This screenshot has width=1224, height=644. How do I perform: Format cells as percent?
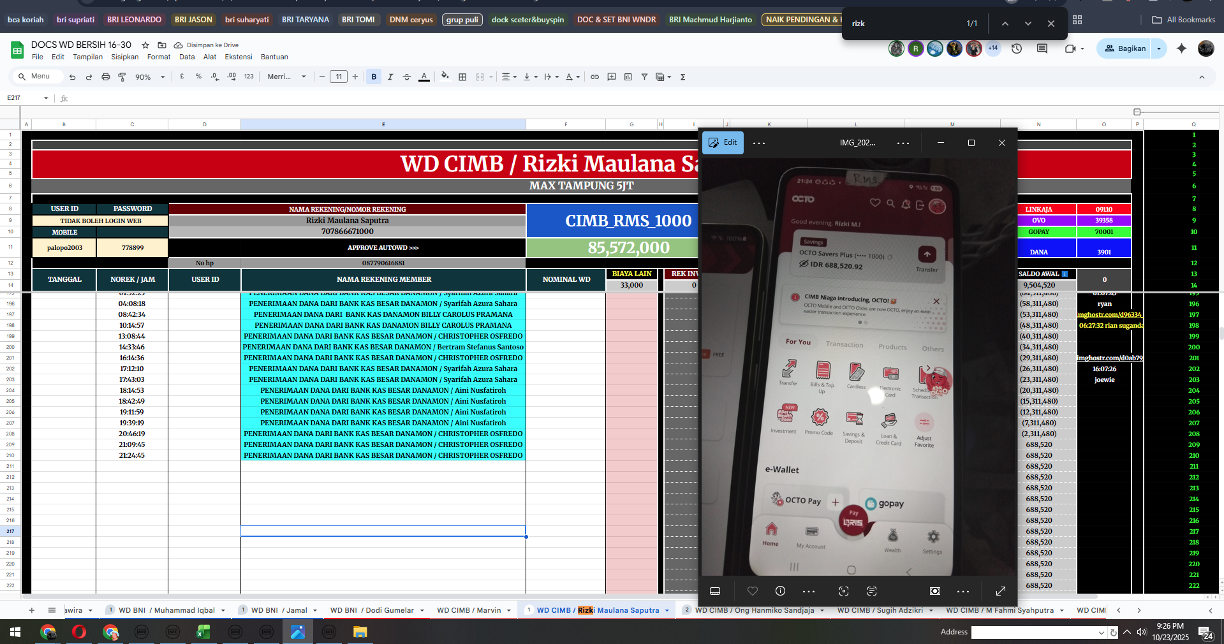198,77
